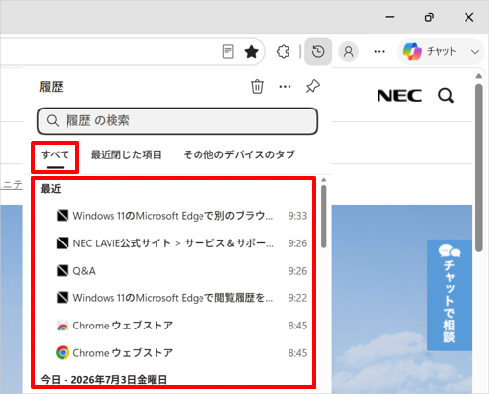Viewport: 489px width, 394px height.
Task: Click the NEC site search magnifier
Action: tap(446, 96)
